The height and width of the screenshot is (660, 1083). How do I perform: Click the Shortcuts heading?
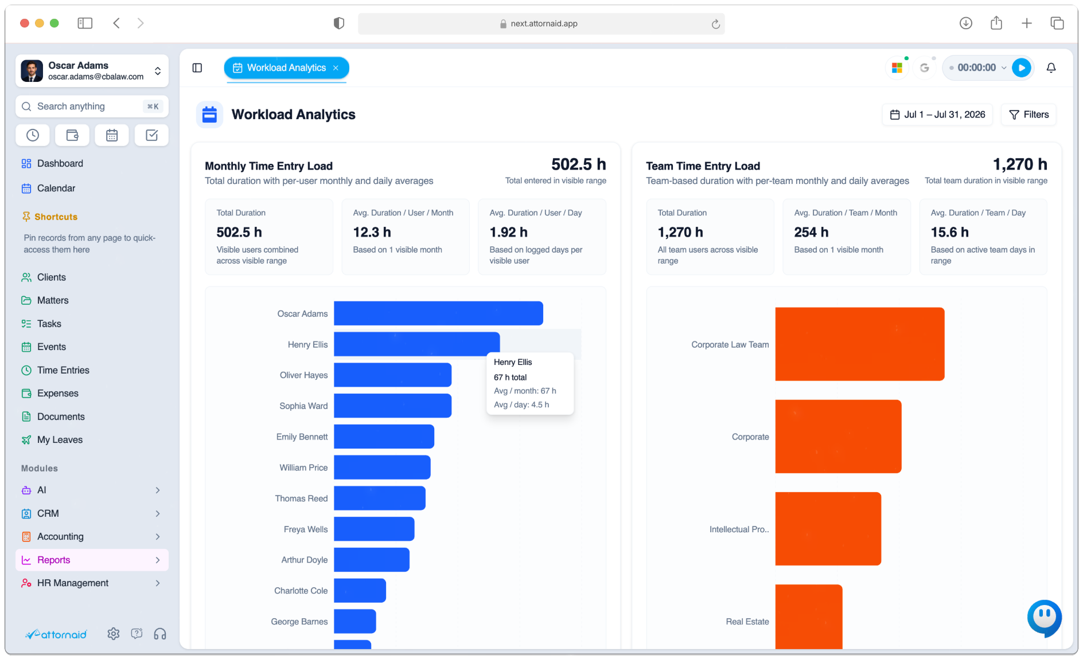[x=56, y=217]
